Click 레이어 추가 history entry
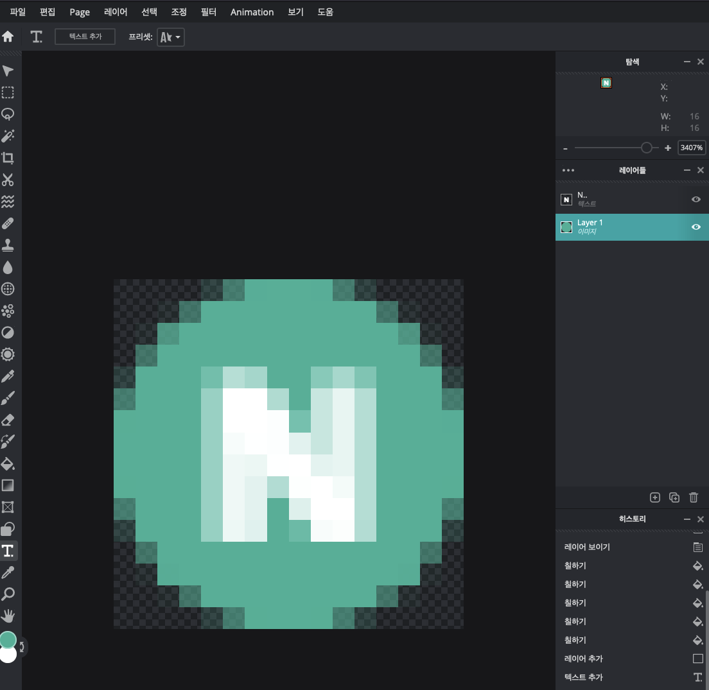The height and width of the screenshot is (690, 709). [632, 659]
